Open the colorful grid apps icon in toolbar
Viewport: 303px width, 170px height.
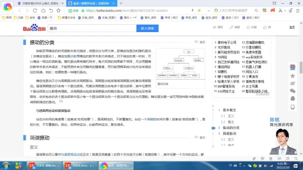coord(264,10)
